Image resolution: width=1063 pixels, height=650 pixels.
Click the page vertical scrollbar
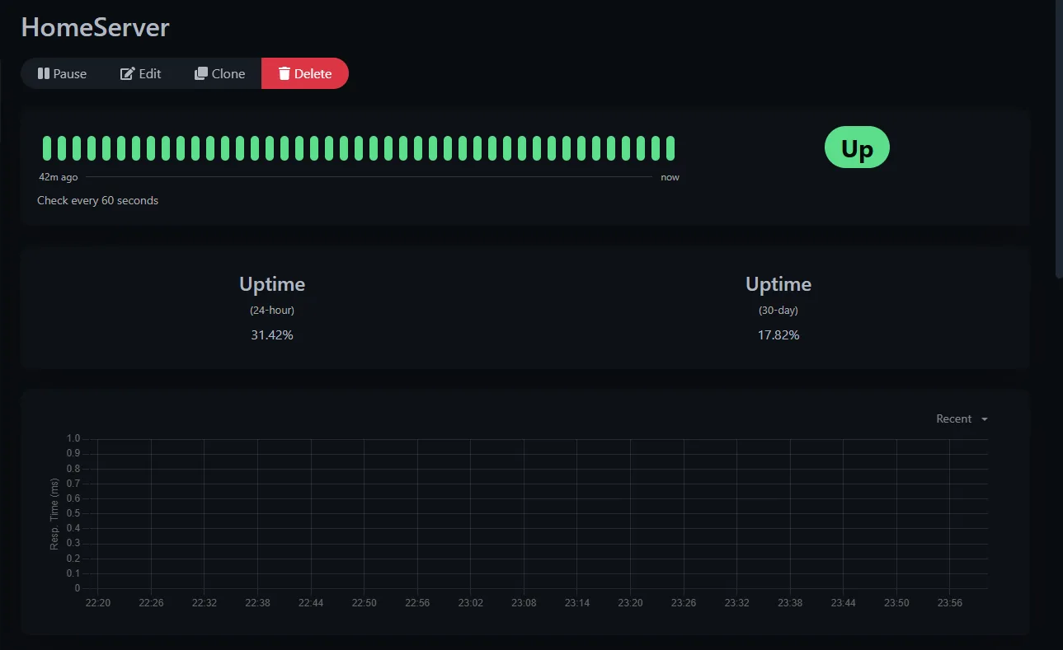(x=1059, y=140)
